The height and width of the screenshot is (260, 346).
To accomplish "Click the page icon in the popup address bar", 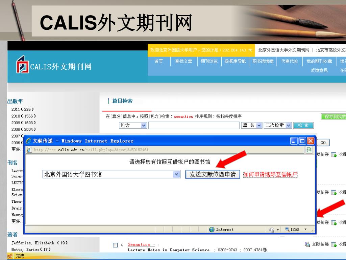I will [29, 150].
